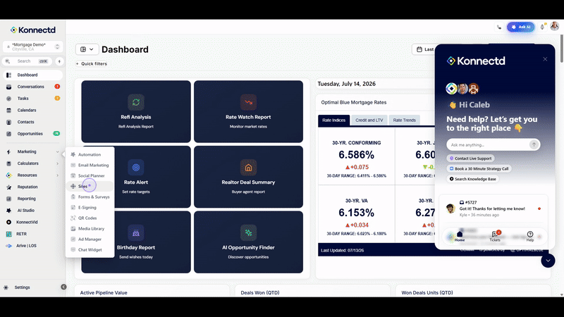Open the AI Opportunity Finder card
Image resolution: width=564 pixels, height=317 pixels.
point(248,242)
